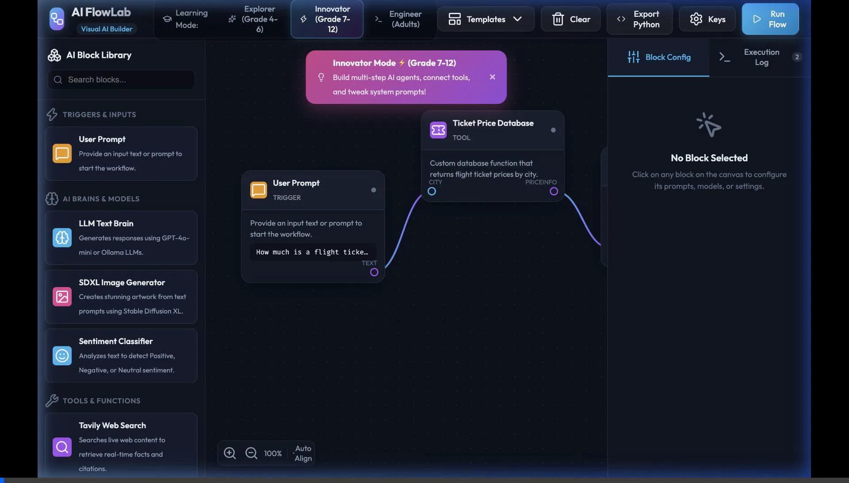Open the Block Config tab
This screenshot has height=483, width=849.
[x=658, y=57]
